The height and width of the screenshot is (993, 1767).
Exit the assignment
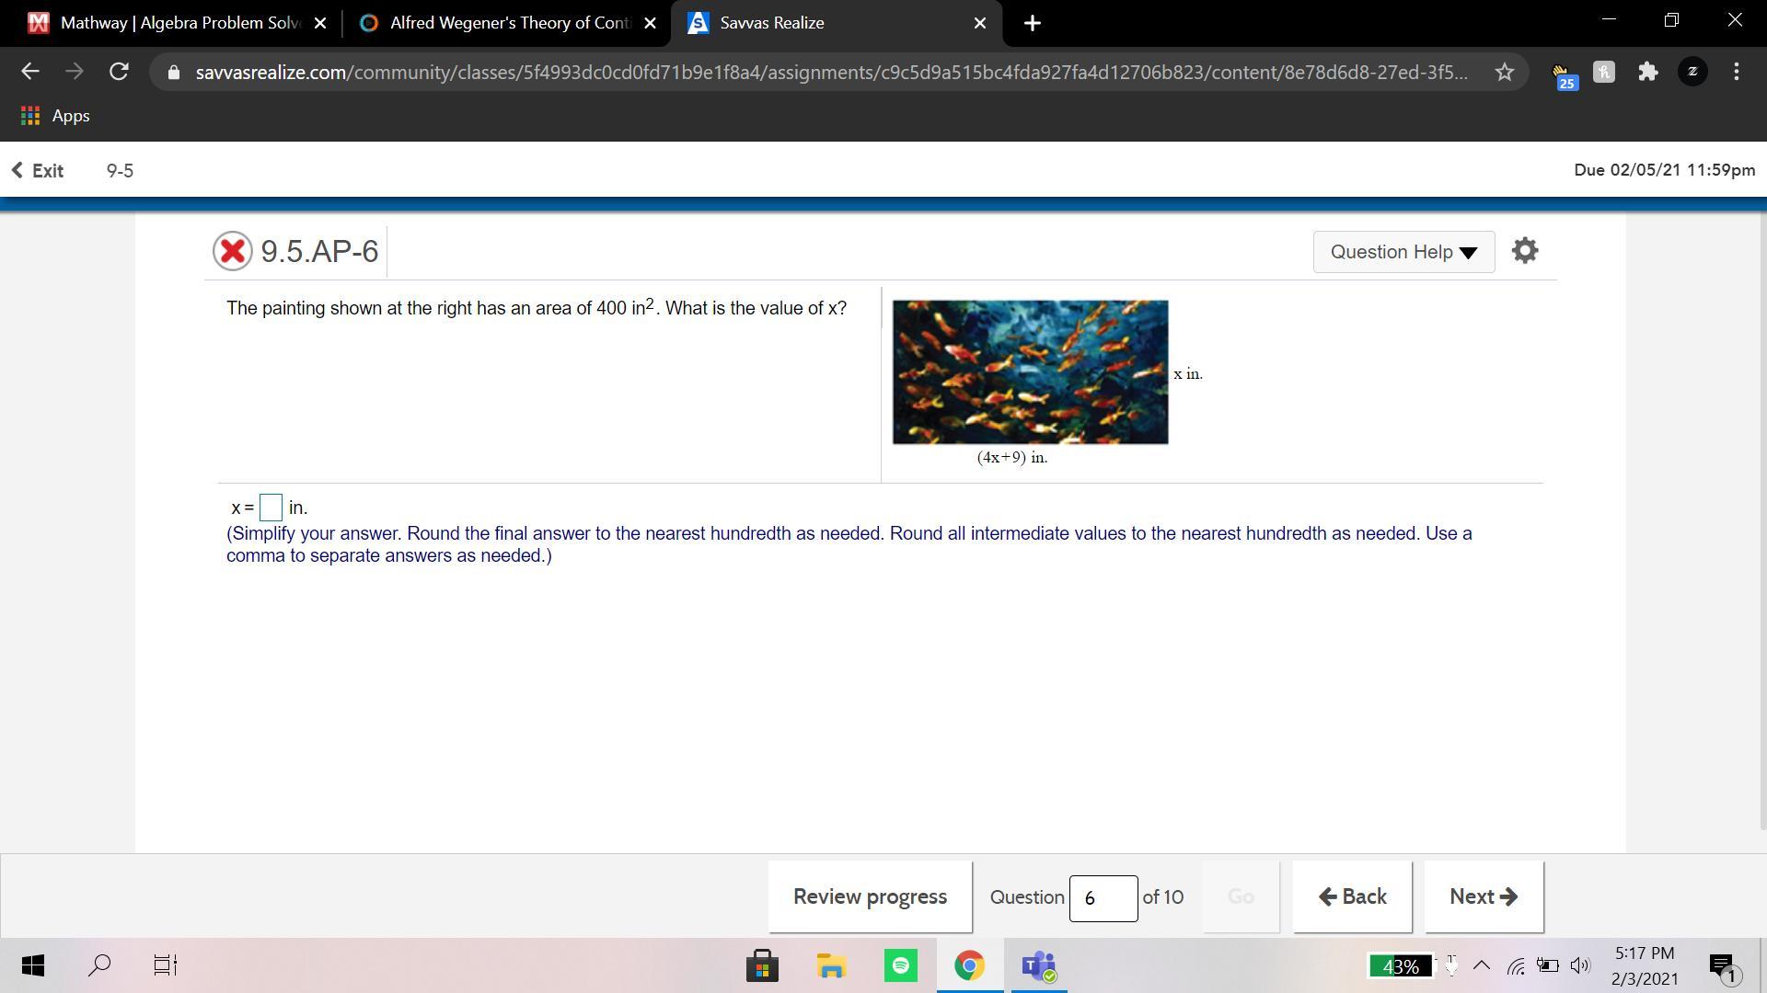tap(38, 171)
